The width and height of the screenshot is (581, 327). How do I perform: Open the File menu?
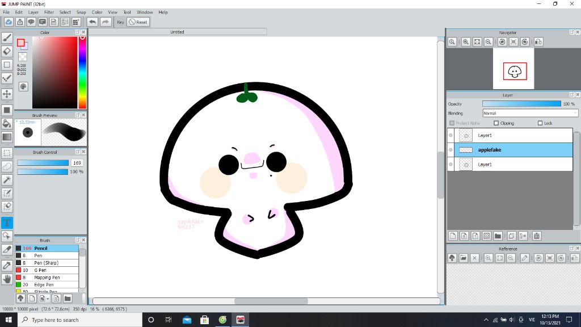[x=6, y=12]
